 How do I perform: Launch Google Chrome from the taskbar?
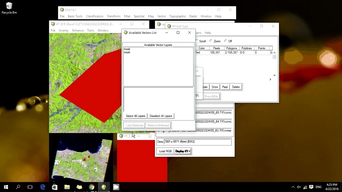91,187
